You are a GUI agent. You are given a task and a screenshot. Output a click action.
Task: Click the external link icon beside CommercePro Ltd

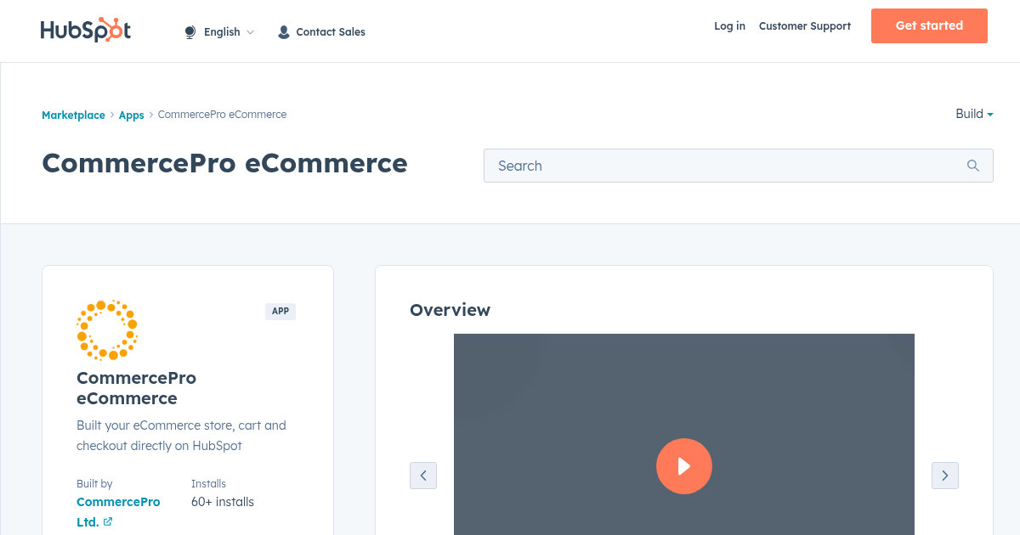[x=109, y=521]
